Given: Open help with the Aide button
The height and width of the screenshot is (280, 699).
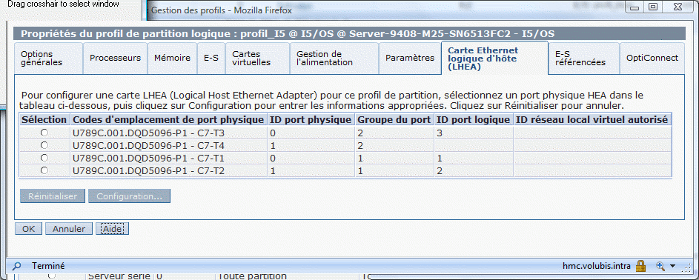Looking at the screenshot, I should pos(113,228).
